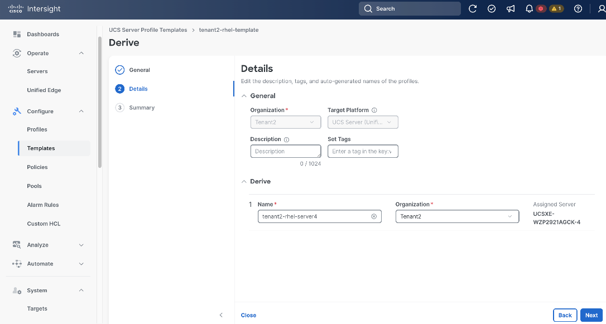Open Alarm Rules page
Screen dimensions: 606x324
click(x=43, y=205)
